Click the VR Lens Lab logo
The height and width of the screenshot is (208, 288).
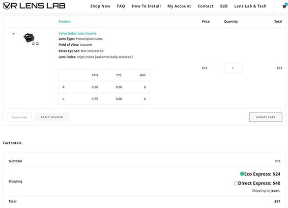[34, 6]
